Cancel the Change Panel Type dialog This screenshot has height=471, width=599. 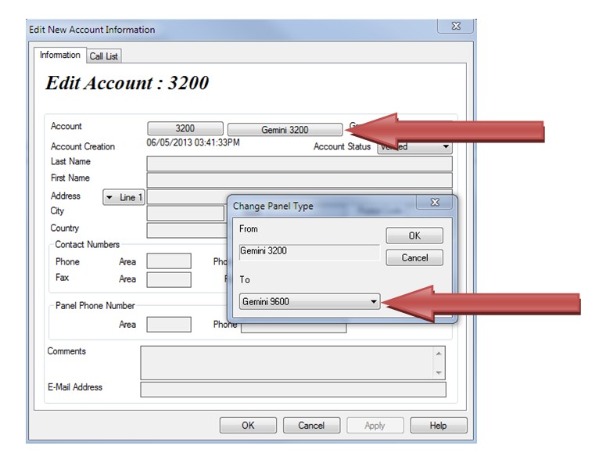(x=414, y=257)
